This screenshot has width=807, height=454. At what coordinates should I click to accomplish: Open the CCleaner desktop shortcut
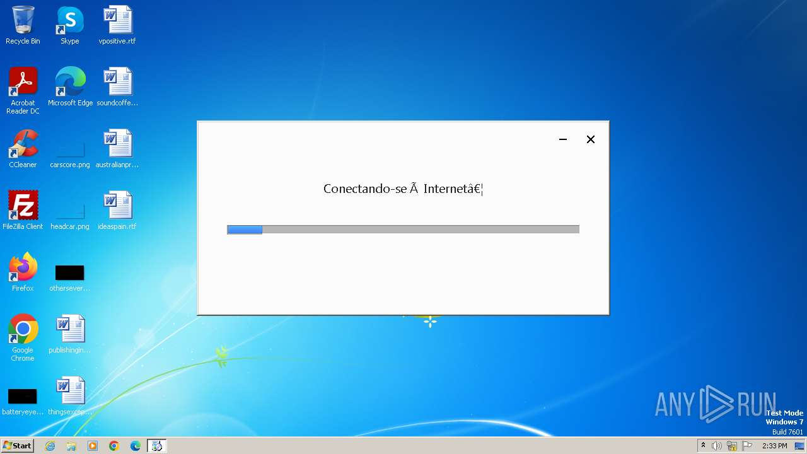click(x=23, y=149)
